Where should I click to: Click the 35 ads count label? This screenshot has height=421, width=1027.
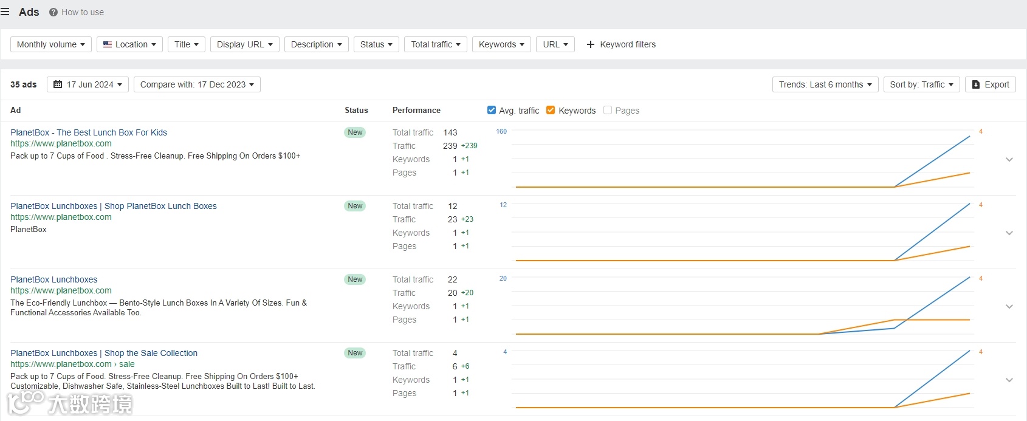click(24, 84)
